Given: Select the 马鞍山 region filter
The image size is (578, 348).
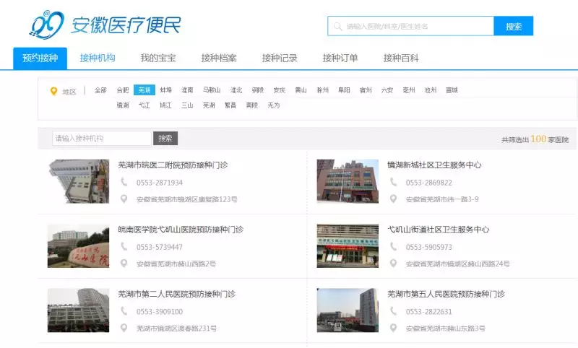Looking at the screenshot, I should (212, 90).
